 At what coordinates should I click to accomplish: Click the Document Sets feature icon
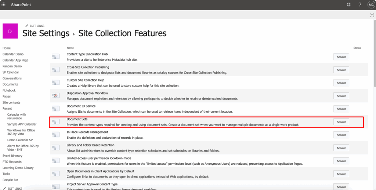pos(55,122)
